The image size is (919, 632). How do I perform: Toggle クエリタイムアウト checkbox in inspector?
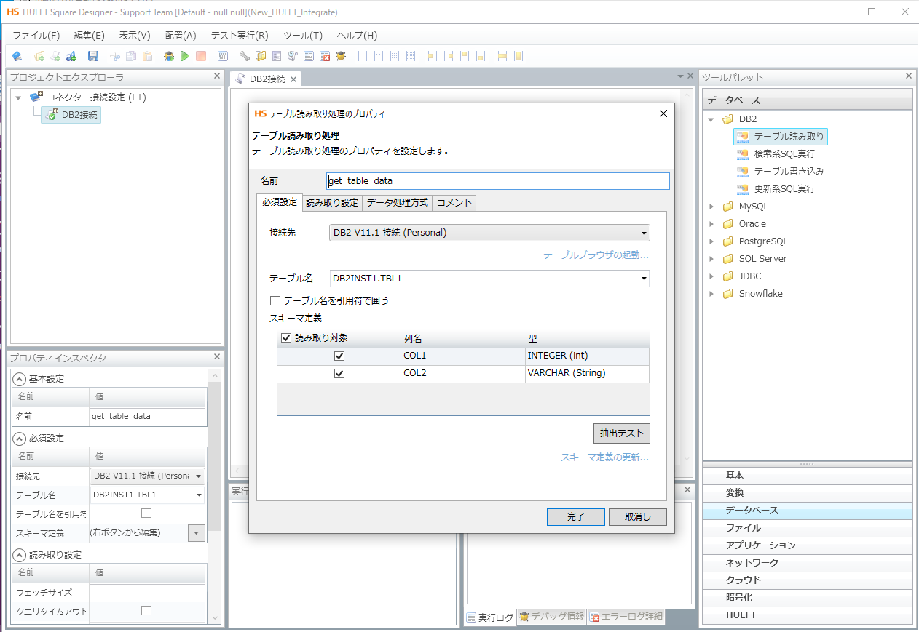pyautogui.click(x=146, y=610)
